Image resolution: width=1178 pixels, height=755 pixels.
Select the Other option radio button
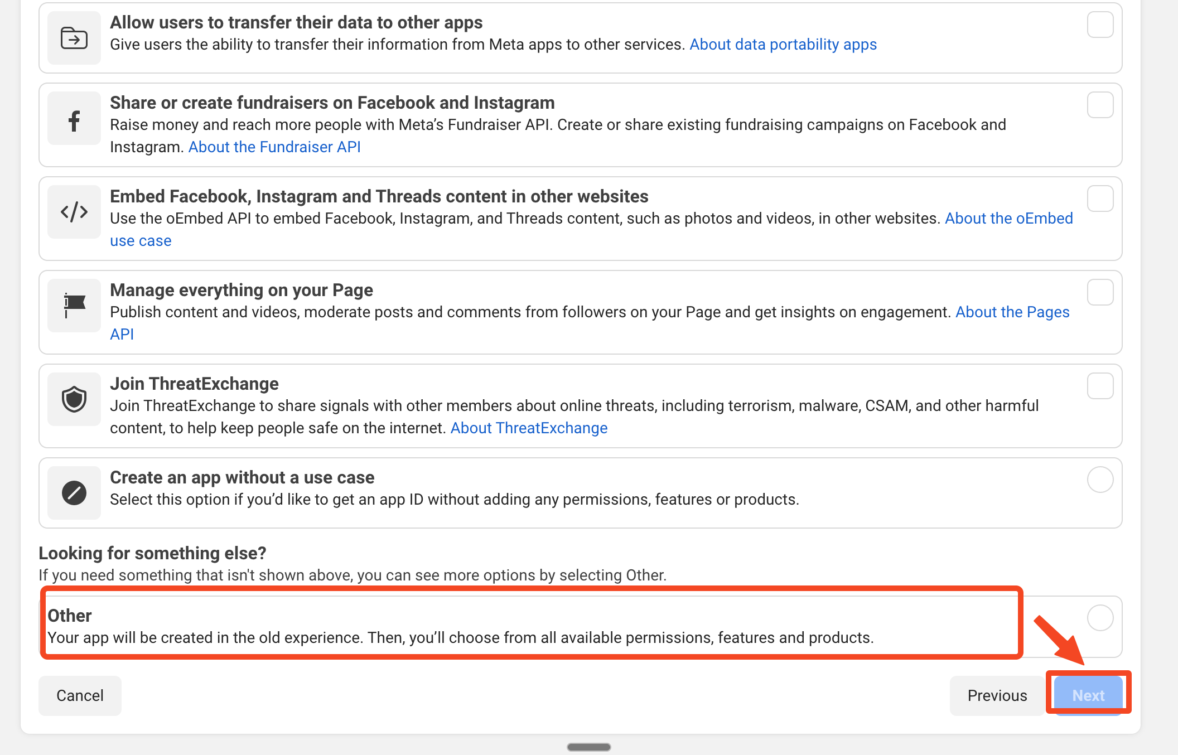click(1100, 618)
